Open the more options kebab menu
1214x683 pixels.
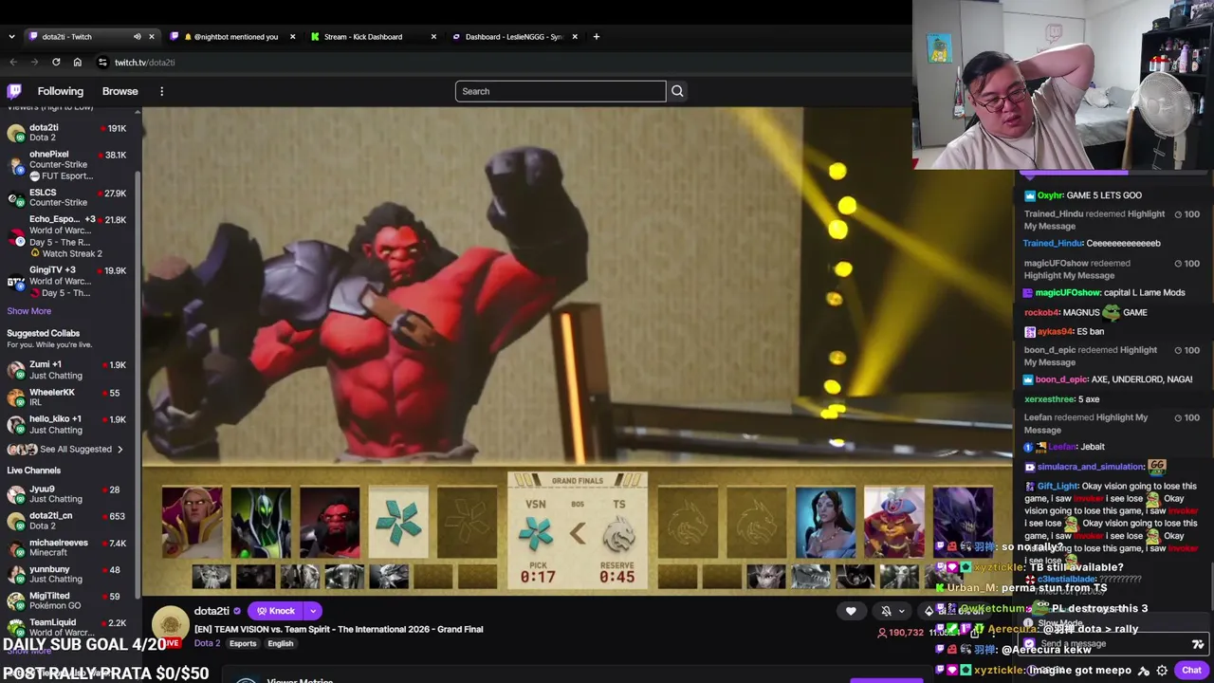(161, 91)
